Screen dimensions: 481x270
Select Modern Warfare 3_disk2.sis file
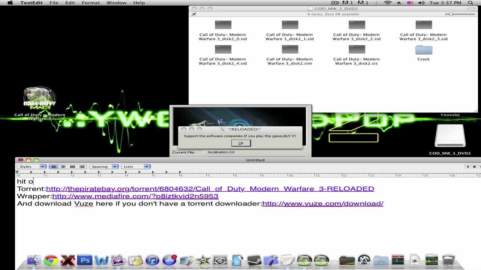pos(357,55)
